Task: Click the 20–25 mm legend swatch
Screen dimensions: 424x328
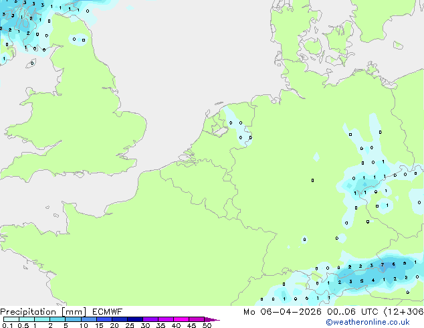Action: click(x=119, y=319)
